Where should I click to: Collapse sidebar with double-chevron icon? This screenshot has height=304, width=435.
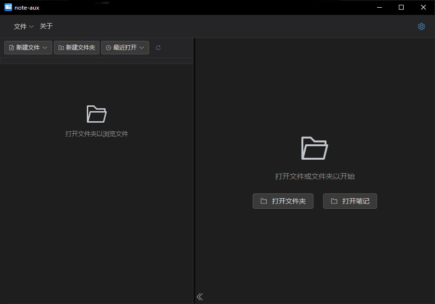point(200,296)
